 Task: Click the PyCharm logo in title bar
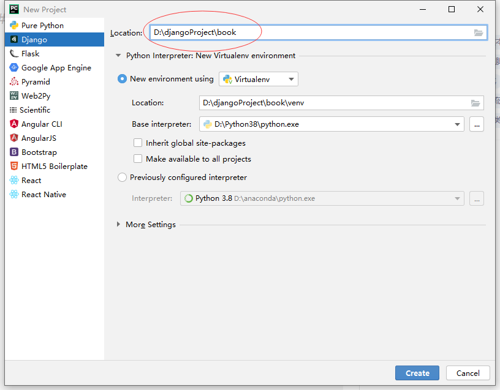coord(14,9)
